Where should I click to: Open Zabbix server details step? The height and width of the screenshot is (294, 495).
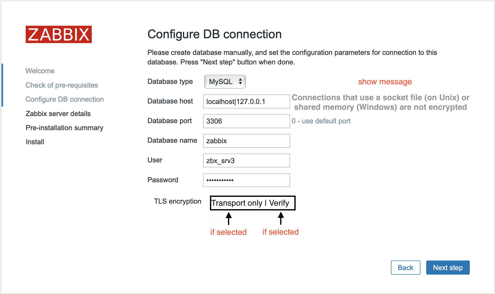(58, 114)
